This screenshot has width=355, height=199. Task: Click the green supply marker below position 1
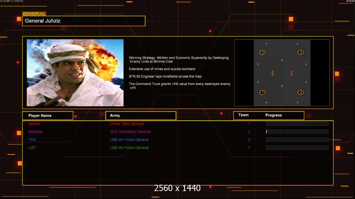(x=266, y=102)
